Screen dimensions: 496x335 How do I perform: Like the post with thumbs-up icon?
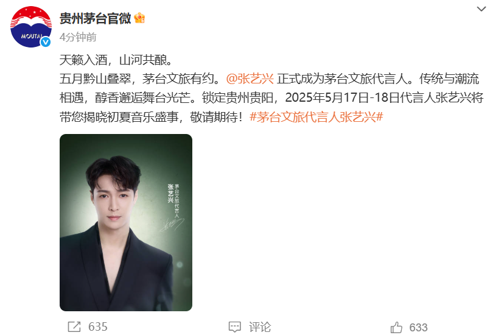[x=396, y=328]
